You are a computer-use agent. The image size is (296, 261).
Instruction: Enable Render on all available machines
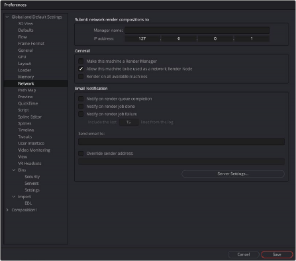81,76
